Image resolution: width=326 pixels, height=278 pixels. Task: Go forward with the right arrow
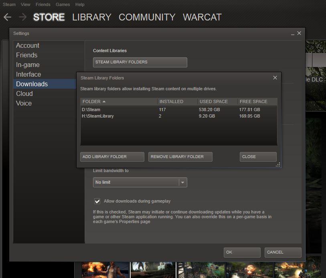click(x=22, y=17)
